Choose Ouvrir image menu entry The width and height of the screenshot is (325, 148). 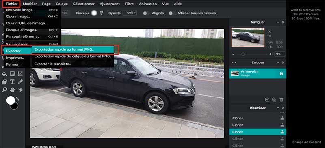tap(32, 17)
